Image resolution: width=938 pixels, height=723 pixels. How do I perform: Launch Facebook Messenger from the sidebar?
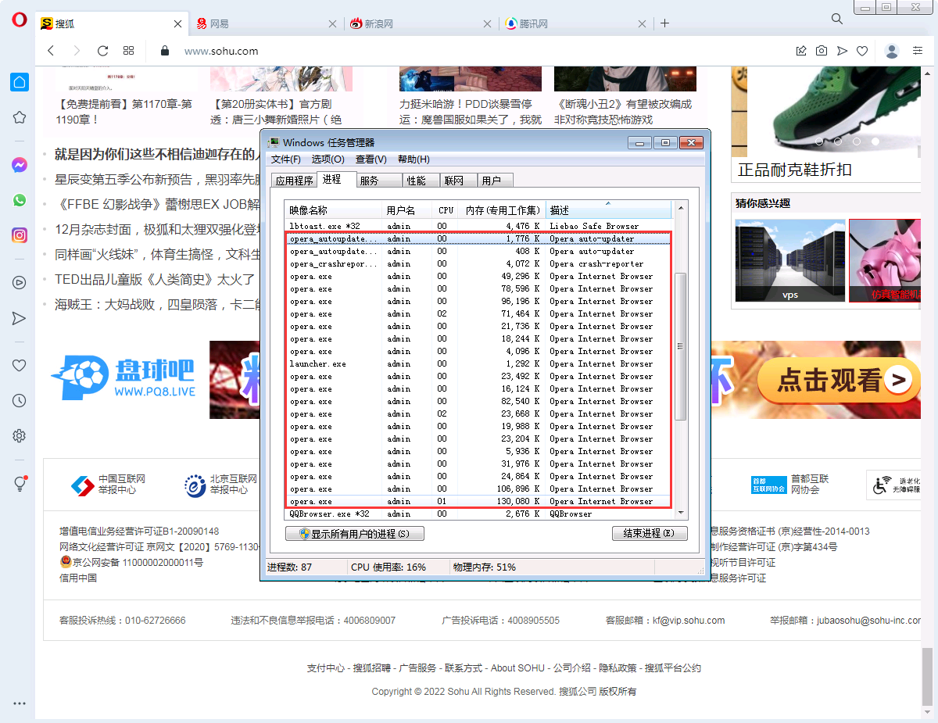click(x=20, y=165)
